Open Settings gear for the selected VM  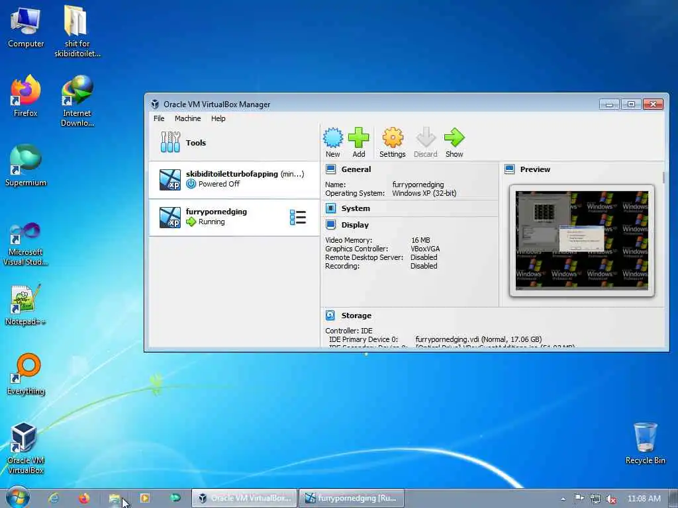(x=393, y=138)
